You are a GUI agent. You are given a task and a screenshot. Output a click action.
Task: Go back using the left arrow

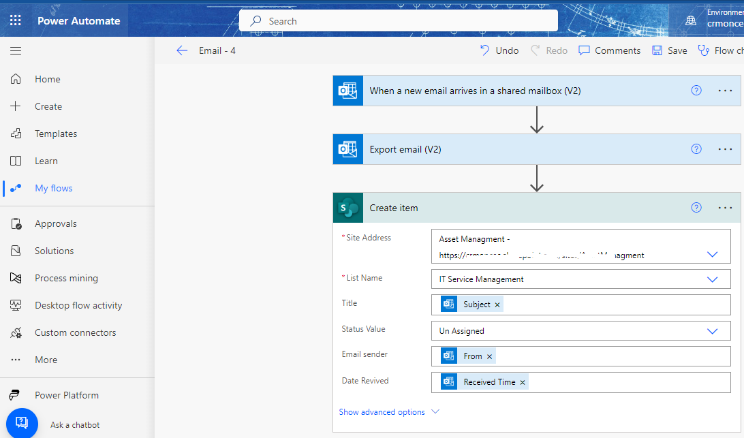182,51
